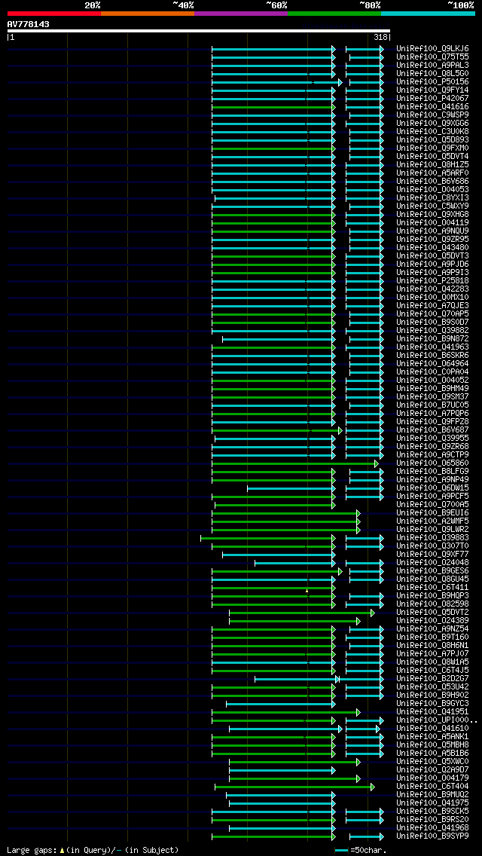The height and width of the screenshot is (856, 482).
Task: Click label UniRef100_Q9SM37
Action: [x=432, y=396]
